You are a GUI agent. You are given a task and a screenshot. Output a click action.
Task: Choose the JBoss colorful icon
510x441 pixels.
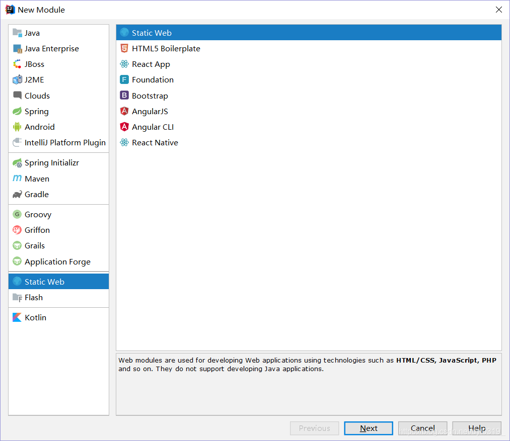click(17, 64)
